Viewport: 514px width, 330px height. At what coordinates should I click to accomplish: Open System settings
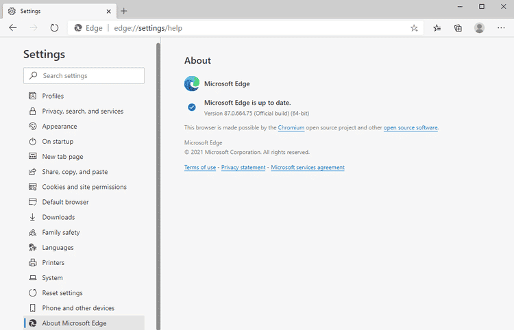[84, 277]
